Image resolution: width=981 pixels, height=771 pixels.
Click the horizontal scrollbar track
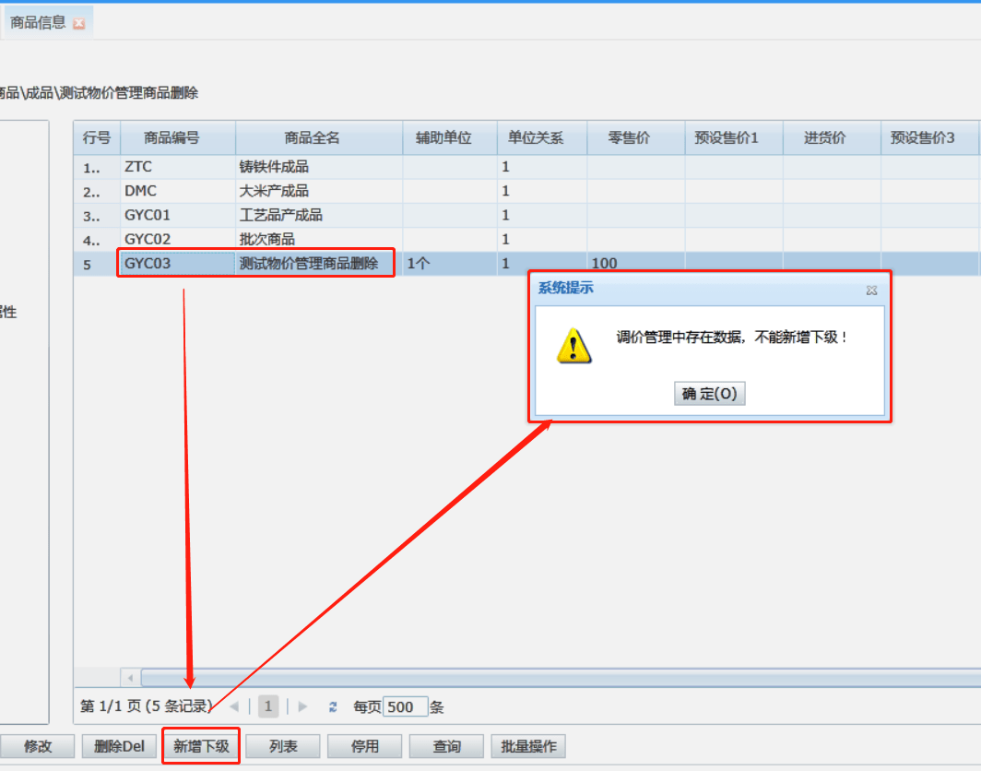click(560, 678)
